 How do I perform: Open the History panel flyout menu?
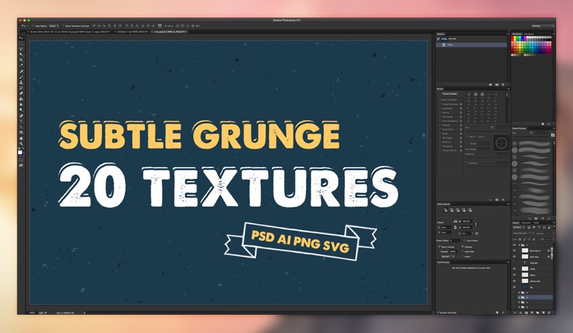click(508, 34)
